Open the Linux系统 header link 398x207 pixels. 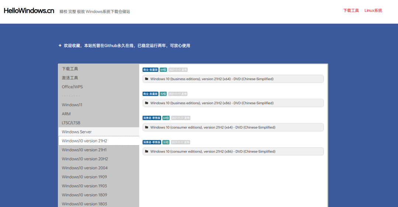point(373,10)
